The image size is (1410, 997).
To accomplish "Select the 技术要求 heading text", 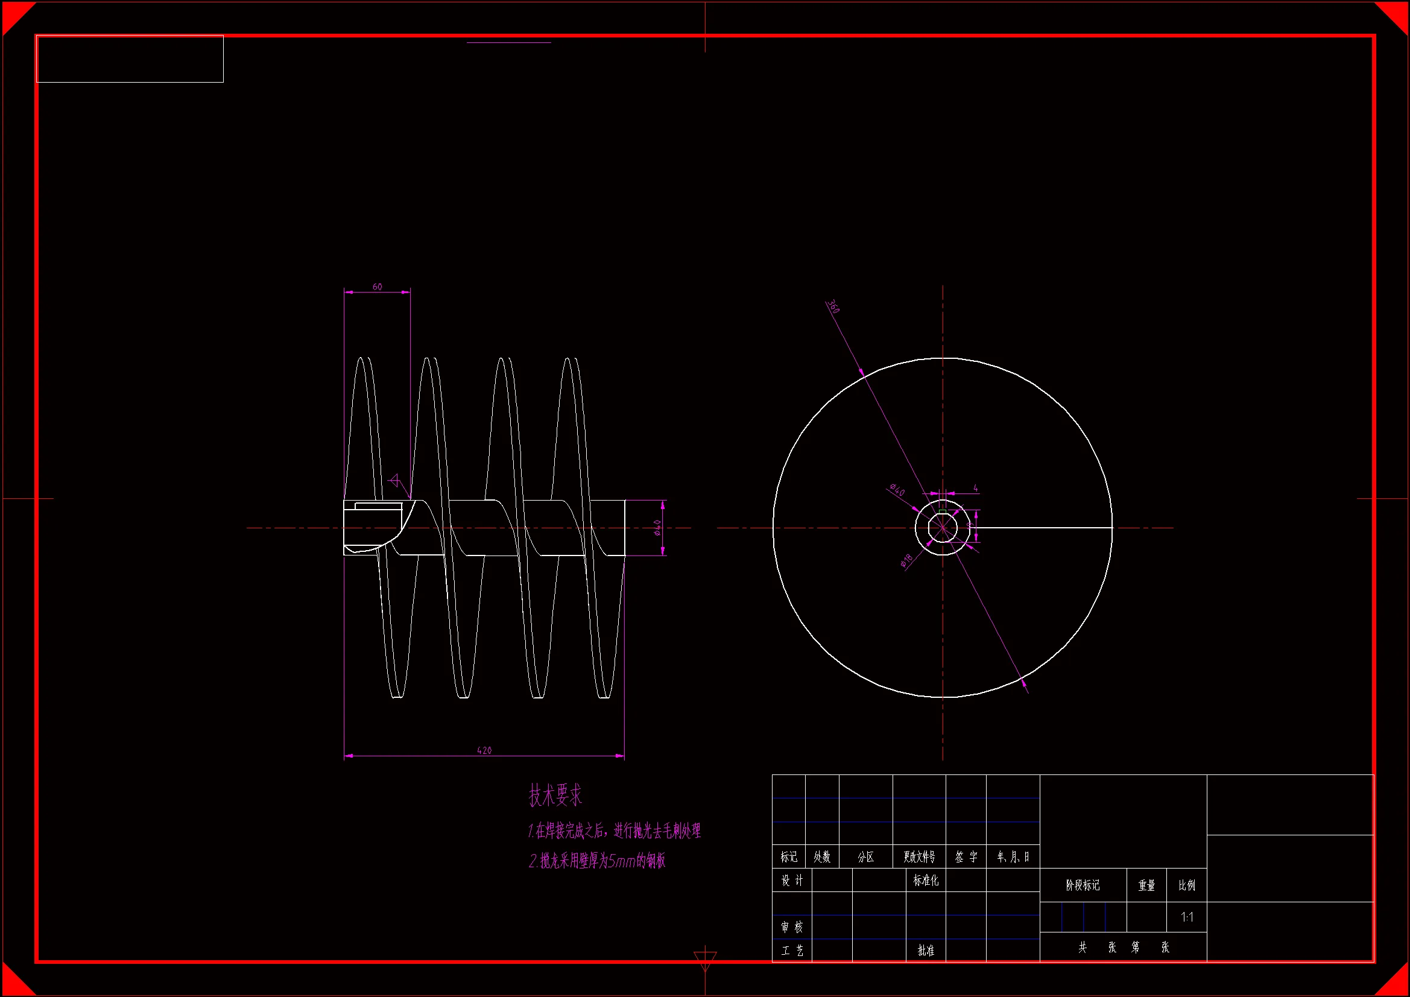I will click(x=555, y=796).
